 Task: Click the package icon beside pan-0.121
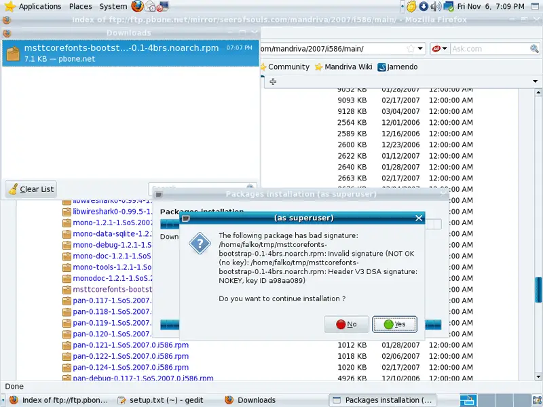coord(67,345)
